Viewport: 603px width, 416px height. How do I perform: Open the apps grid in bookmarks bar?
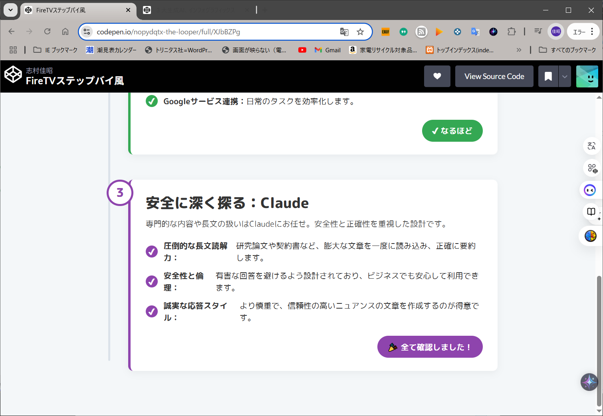(x=13, y=50)
